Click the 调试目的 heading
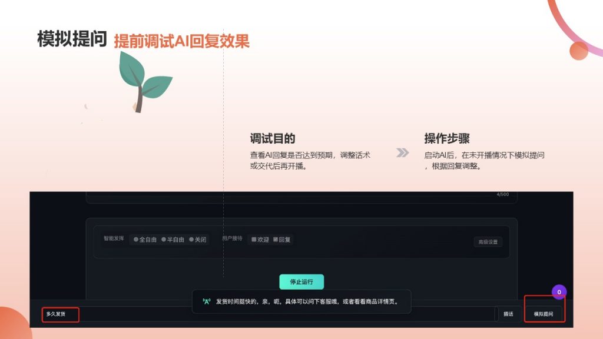The width and height of the screenshot is (603, 339). tap(273, 139)
